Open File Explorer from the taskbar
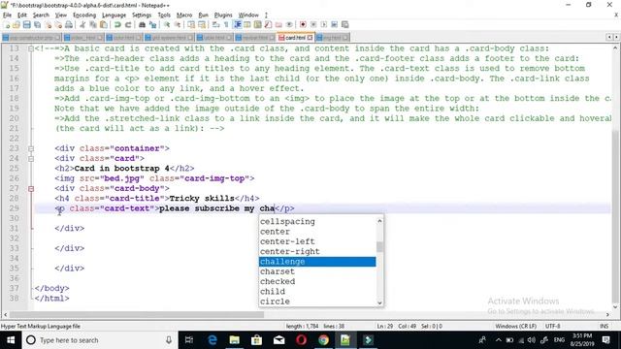Viewport: 621px width, 349px height. click(235, 340)
